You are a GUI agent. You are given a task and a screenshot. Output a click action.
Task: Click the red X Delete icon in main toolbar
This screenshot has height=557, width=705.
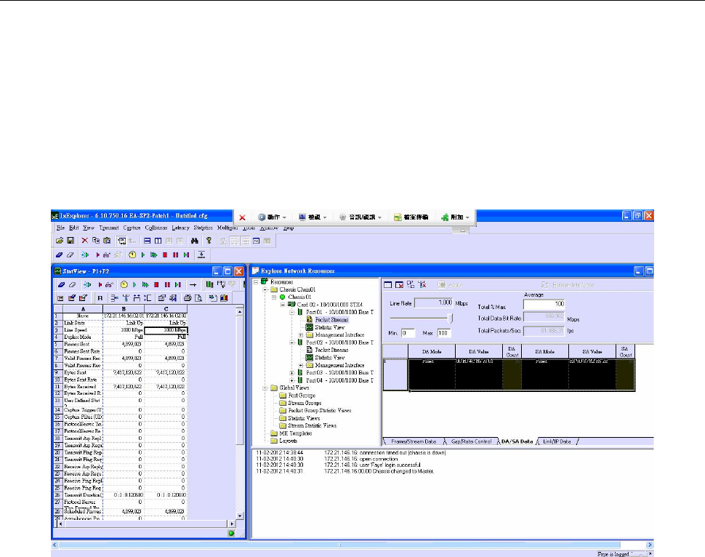pyautogui.click(x=84, y=240)
